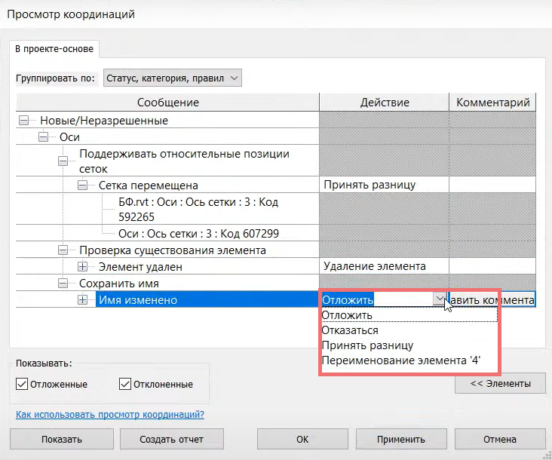Click «Удаление элемента» action cell
Screen dimensions: 552x460
pyautogui.click(x=384, y=266)
